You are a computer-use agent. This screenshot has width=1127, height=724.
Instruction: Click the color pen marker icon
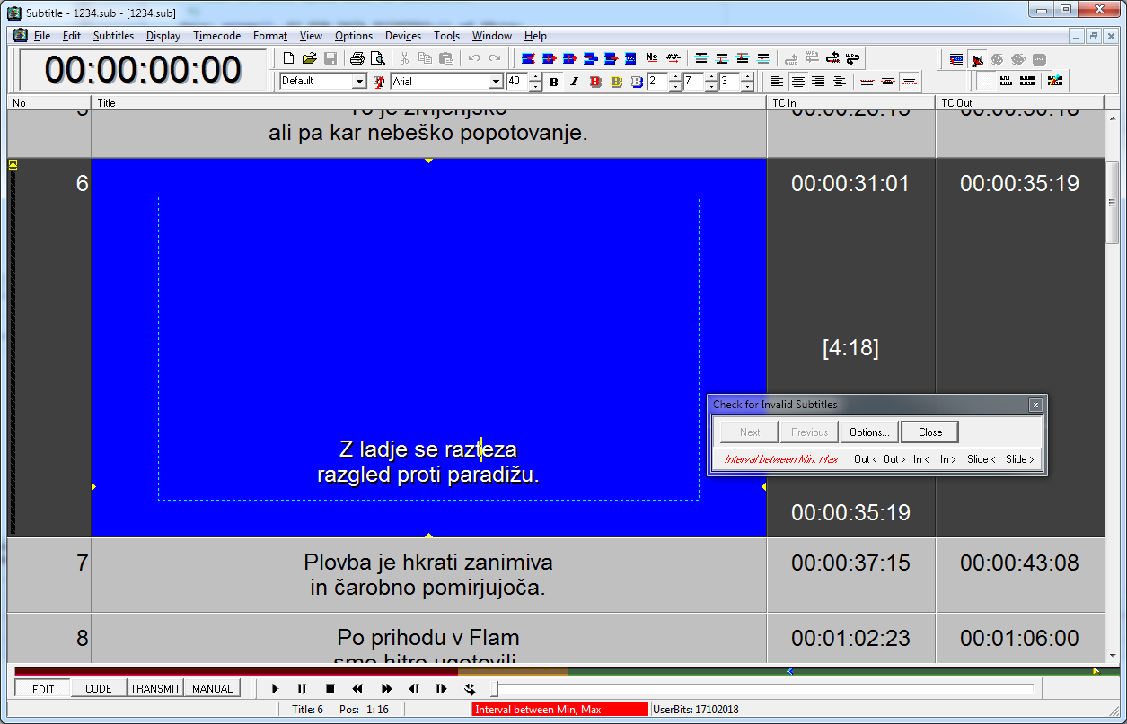pos(1053,82)
